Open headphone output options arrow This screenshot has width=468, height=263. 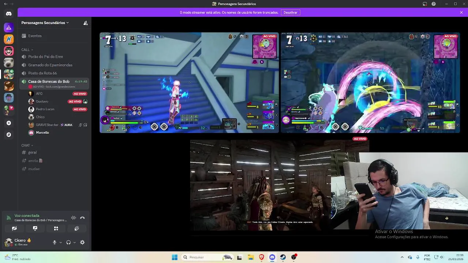click(x=75, y=242)
